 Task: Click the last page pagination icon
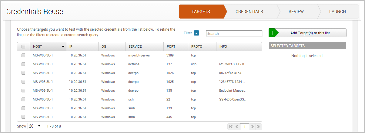click(258, 126)
